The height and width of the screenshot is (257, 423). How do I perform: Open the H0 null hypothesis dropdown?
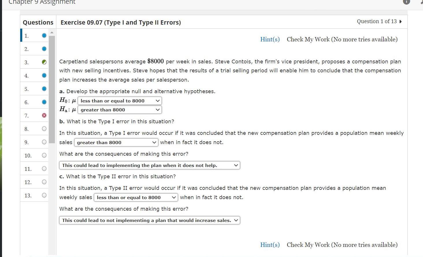point(120,101)
